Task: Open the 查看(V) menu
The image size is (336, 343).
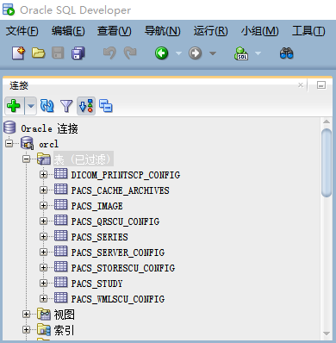Action: click(x=114, y=31)
